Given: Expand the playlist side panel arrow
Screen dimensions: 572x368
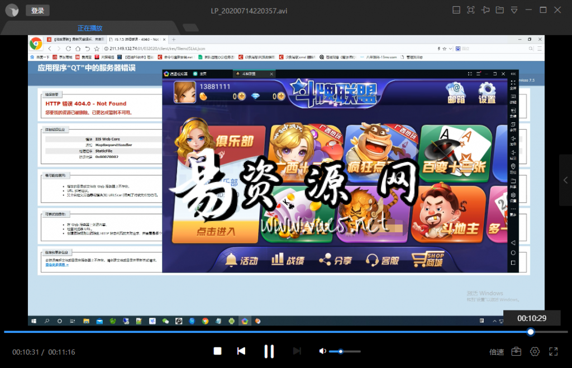Looking at the screenshot, I should click(x=565, y=180).
